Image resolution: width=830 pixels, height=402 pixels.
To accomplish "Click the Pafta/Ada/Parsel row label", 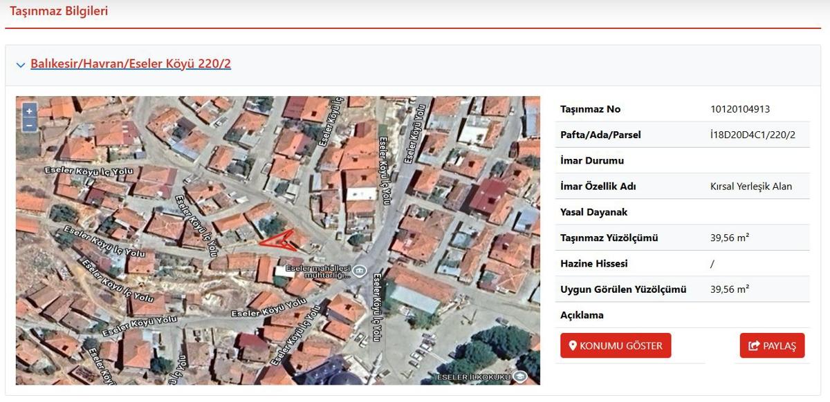I will 600,135.
